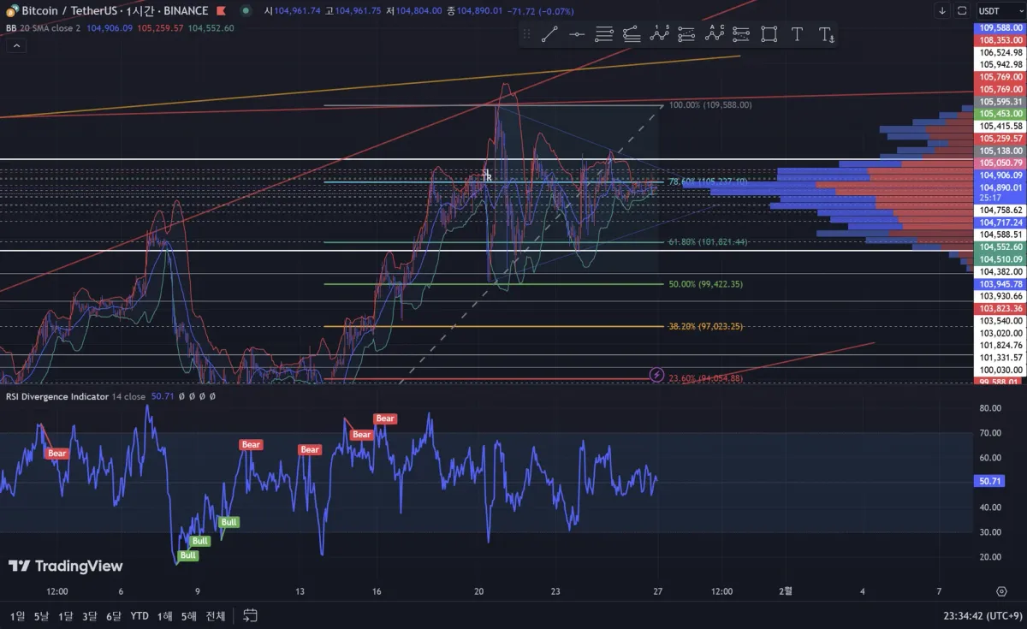Select the Trend Line drawing tool
The width and height of the screenshot is (1027, 629).
click(549, 34)
